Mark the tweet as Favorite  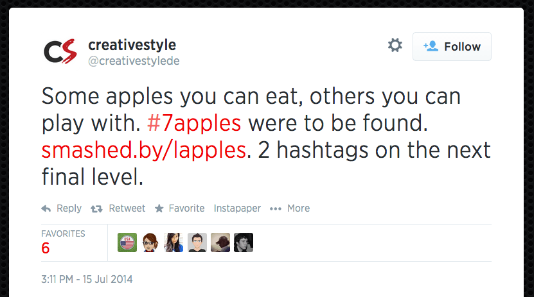[179, 208]
